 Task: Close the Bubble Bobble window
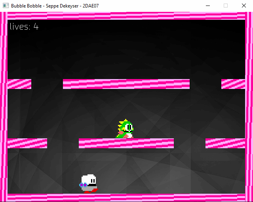click(244, 6)
